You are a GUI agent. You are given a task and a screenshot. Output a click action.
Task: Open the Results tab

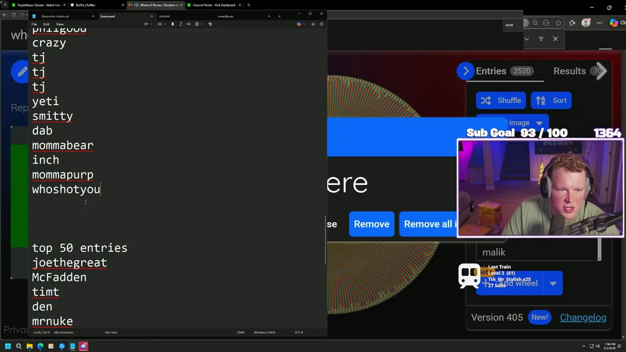click(x=569, y=71)
